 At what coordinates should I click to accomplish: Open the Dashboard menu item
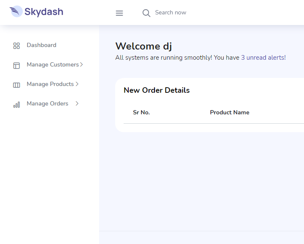pos(41,45)
